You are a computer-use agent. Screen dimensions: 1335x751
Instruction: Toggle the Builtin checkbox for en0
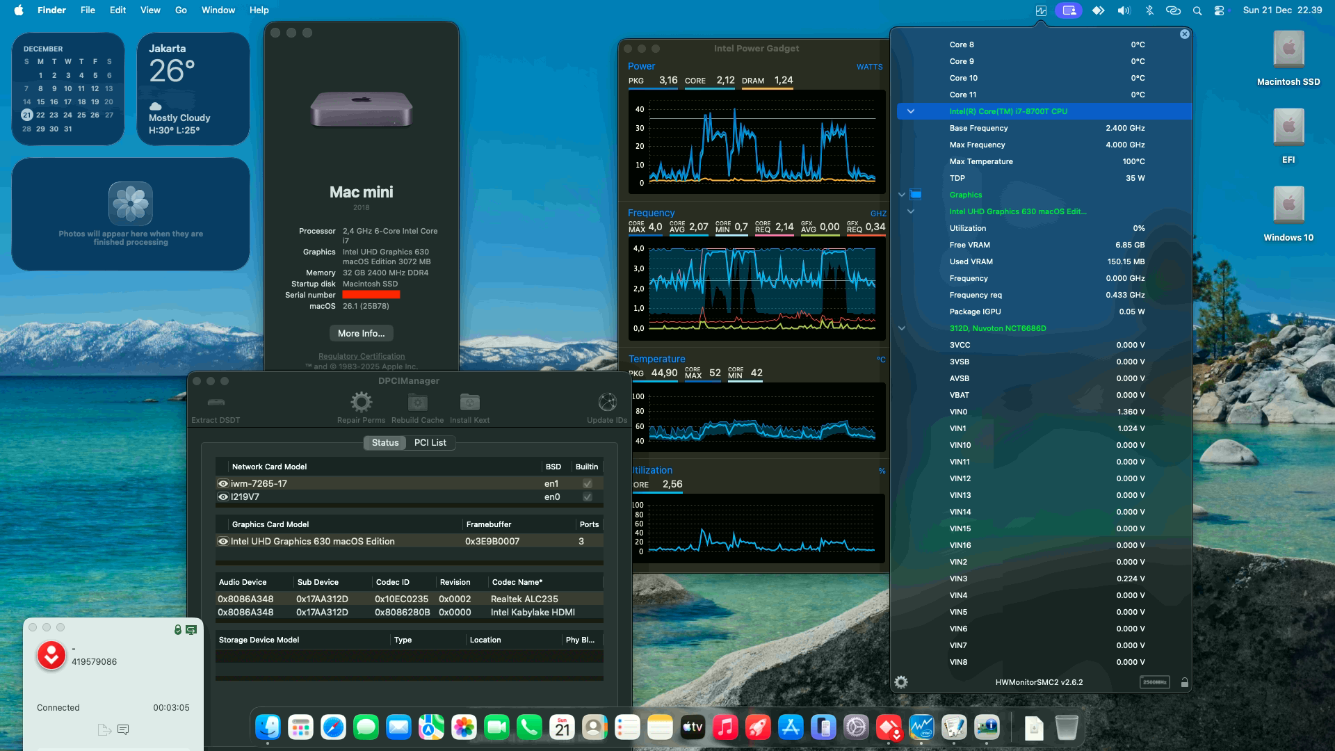587,496
